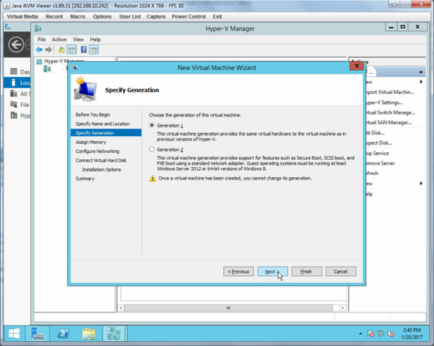
Task: Click the network tray icon
Action: click(x=380, y=333)
